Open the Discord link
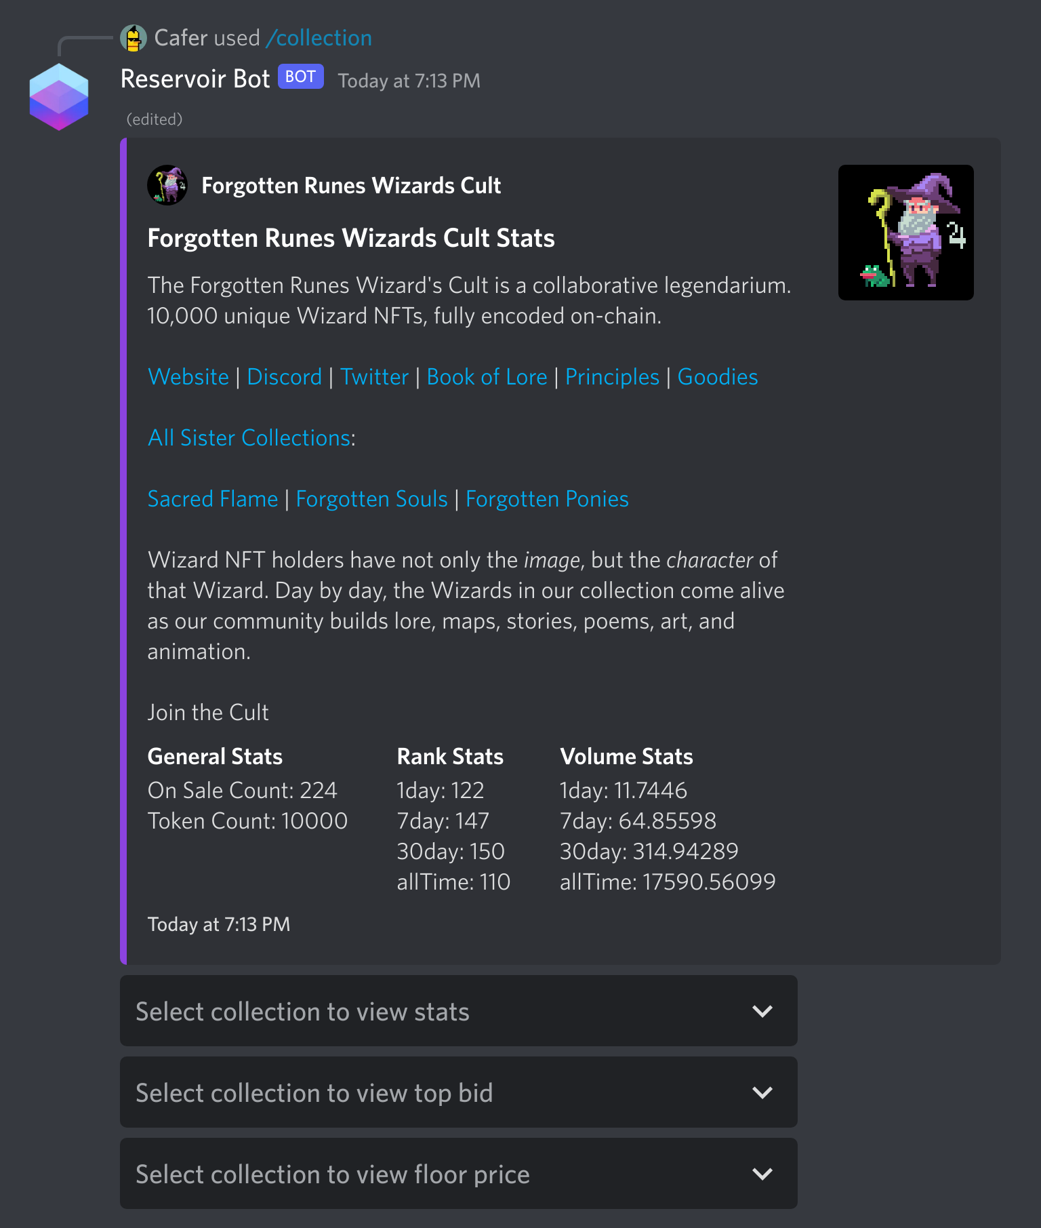1041x1228 pixels. pyautogui.click(x=285, y=377)
